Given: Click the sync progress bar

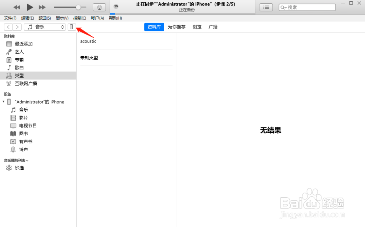Looking at the screenshot, I should click(x=182, y=14).
